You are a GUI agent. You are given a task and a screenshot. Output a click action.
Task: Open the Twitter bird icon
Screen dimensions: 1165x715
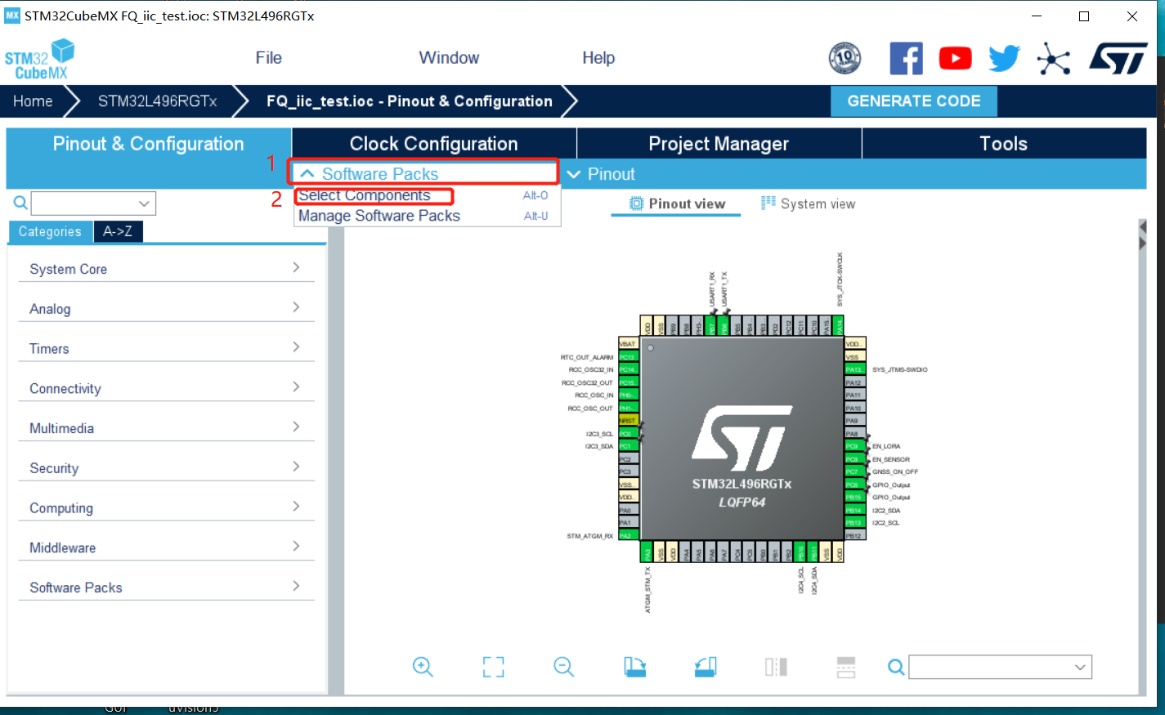(1004, 58)
